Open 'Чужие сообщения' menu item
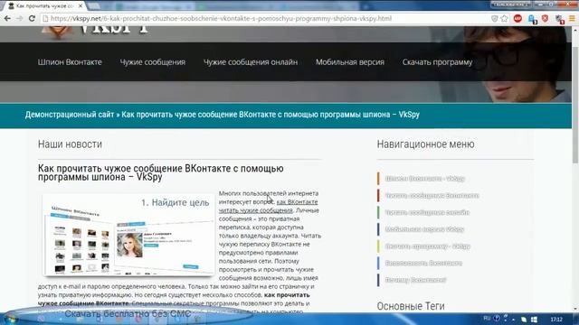This screenshot has width=579, height=325. tap(153, 62)
